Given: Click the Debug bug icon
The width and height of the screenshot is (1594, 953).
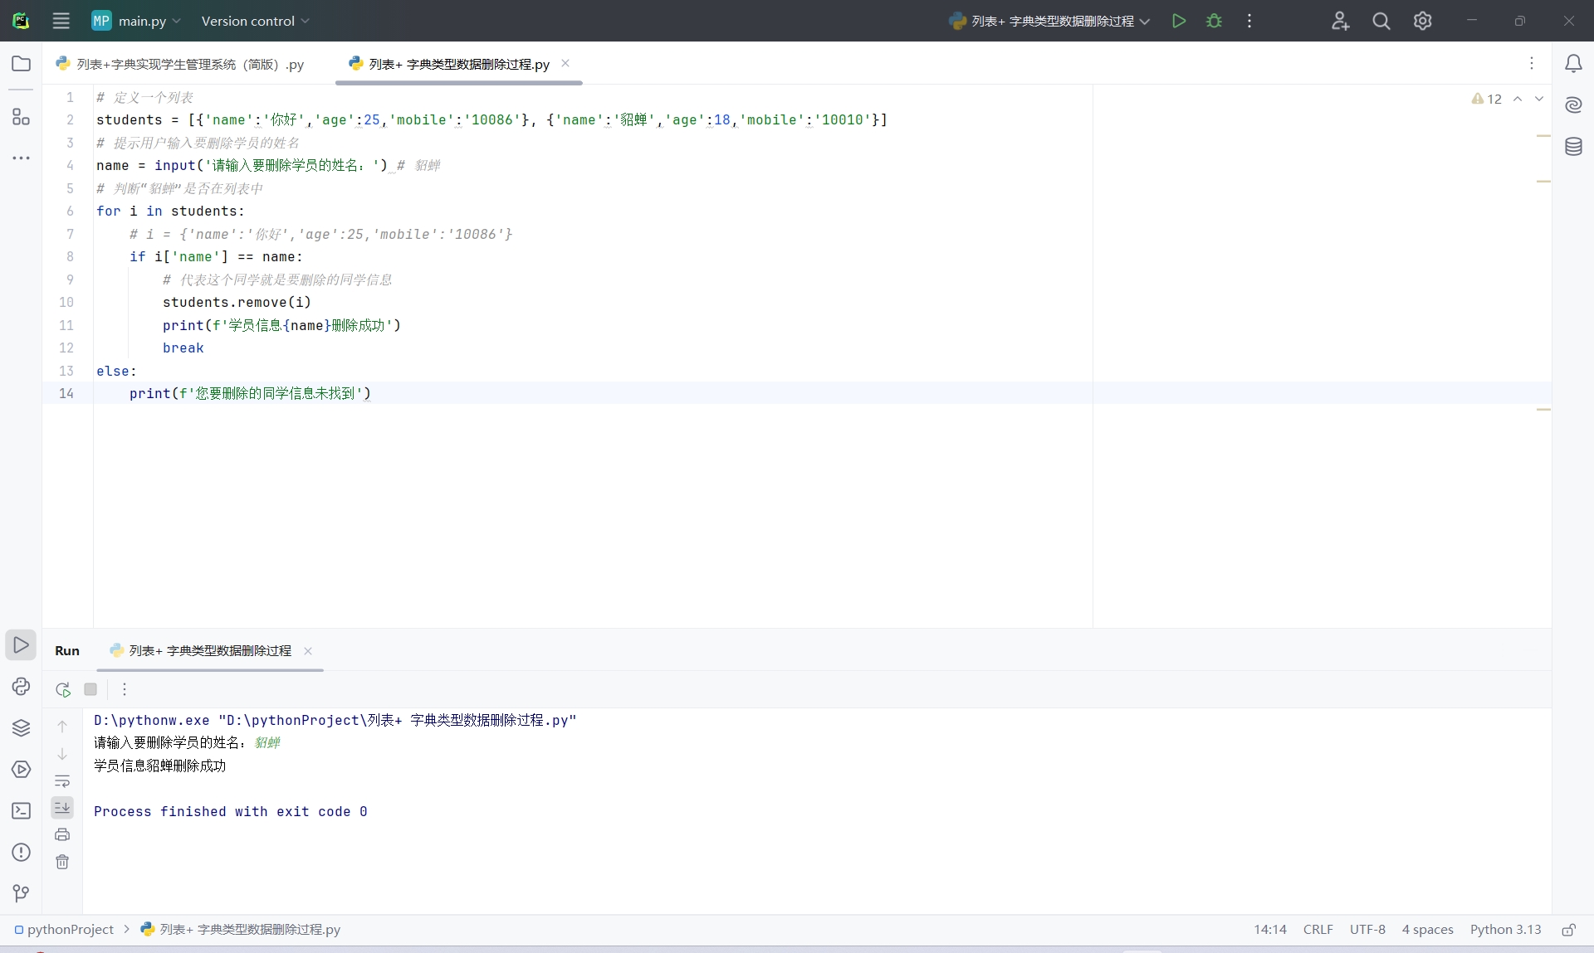Looking at the screenshot, I should pyautogui.click(x=1214, y=21).
